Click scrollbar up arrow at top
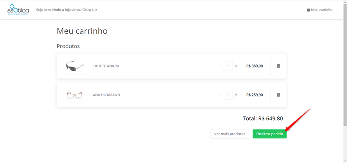Screen dimensions: 347x163 (345, 2)
